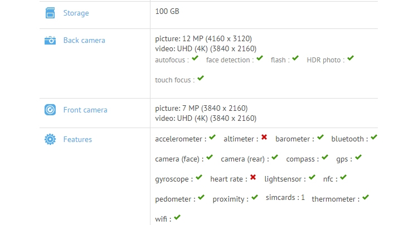Screen dimensions: 418x225
Task: Open the Features label link
Action: coord(77,140)
